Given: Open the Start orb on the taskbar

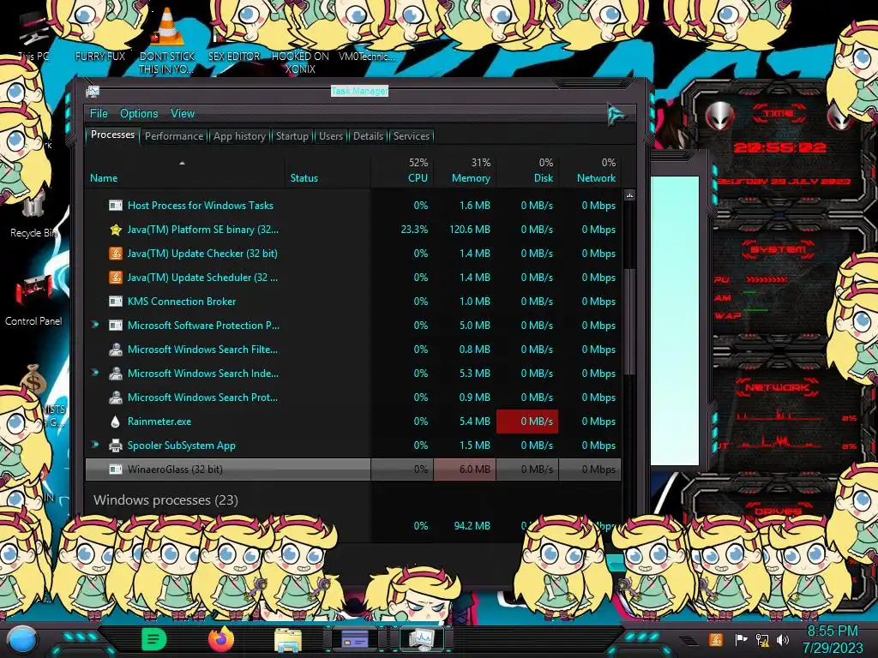Looking at the screenshot, I should point(22,641).
